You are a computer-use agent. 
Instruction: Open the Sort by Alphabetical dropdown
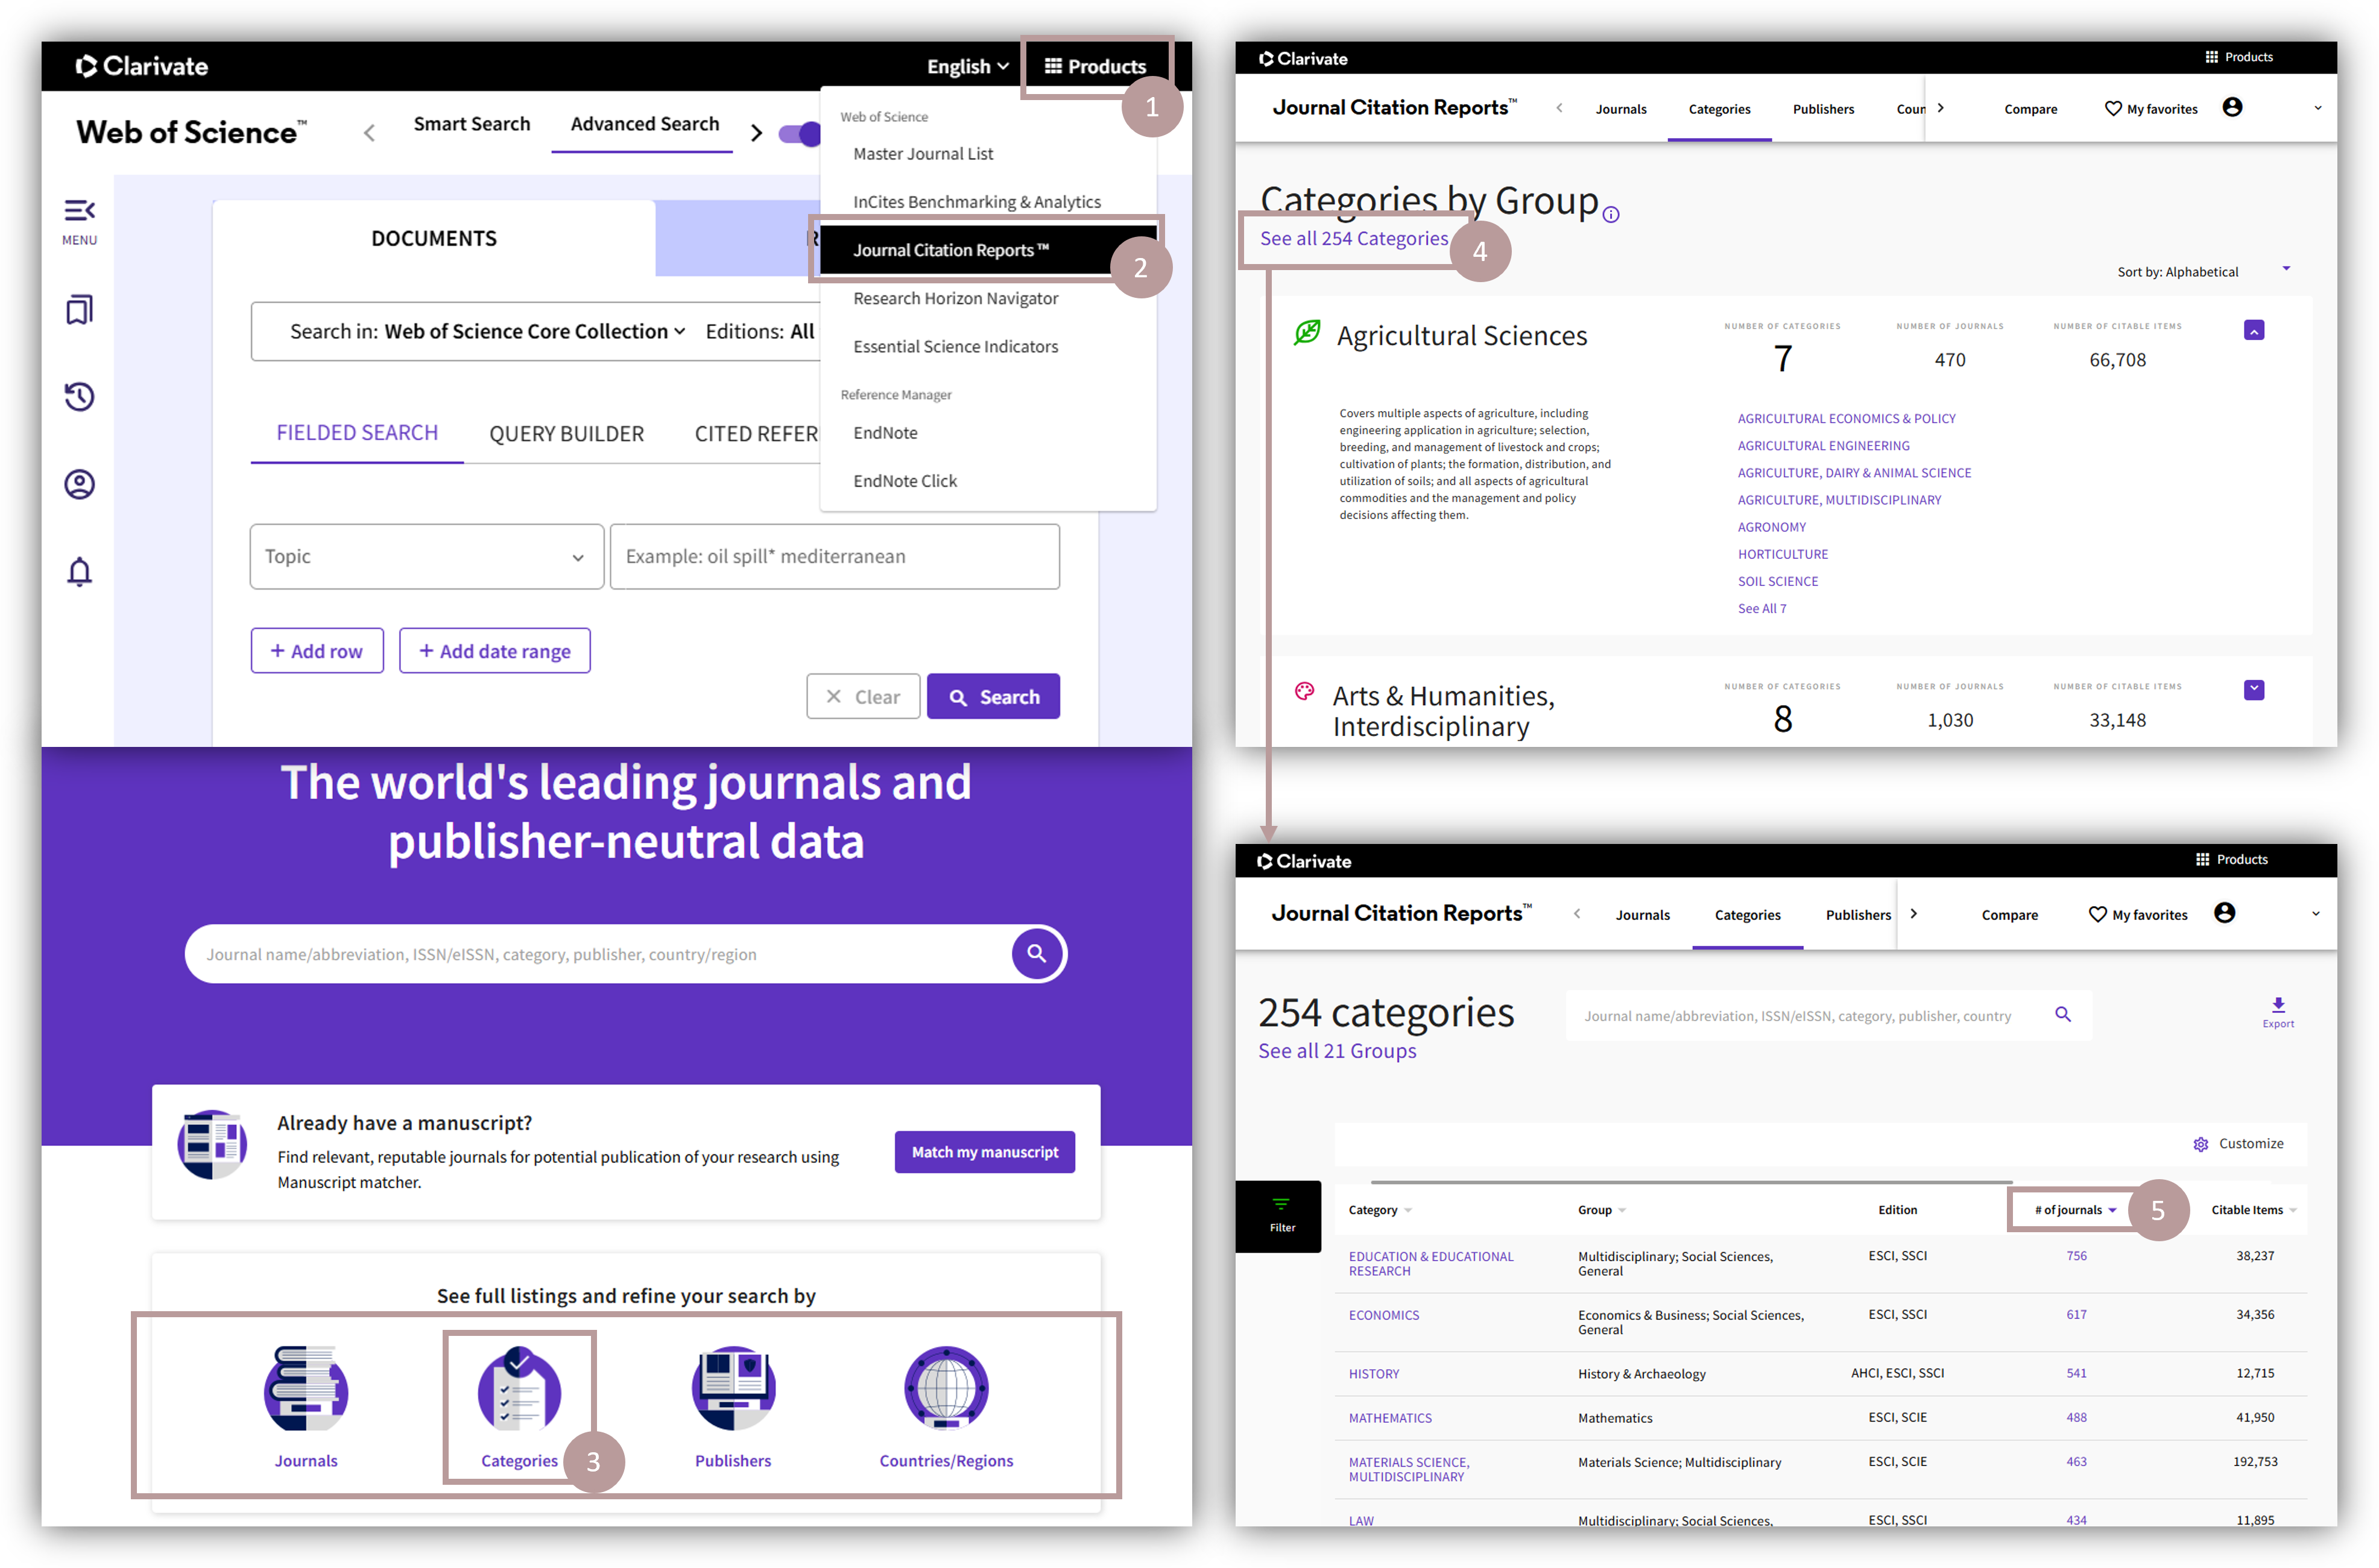tap(2204, 271)
